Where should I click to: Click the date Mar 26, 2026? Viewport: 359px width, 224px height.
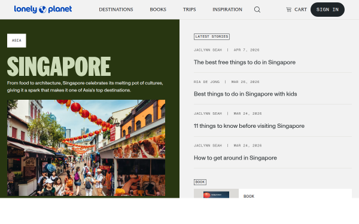point(245,82)
